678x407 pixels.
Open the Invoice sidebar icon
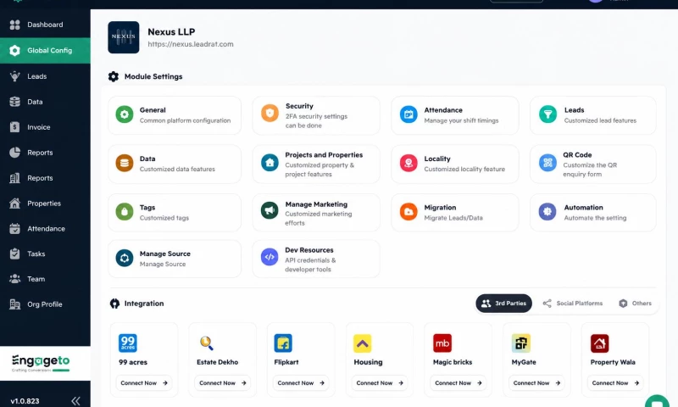click(14, 127)
